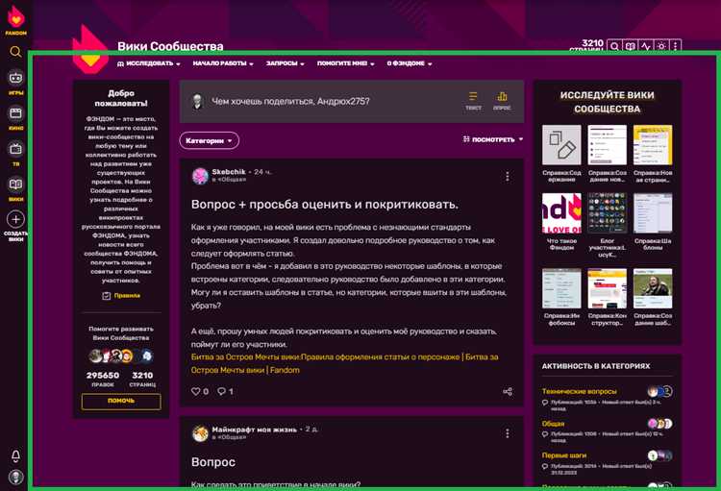The height and width of the screenshot is (491, 721).
Task: Expand the Категории filter dropdown
Action: pos(209,140)
